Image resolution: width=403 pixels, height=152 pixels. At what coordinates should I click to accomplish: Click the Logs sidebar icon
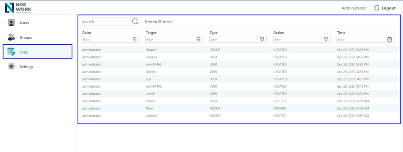12,52
